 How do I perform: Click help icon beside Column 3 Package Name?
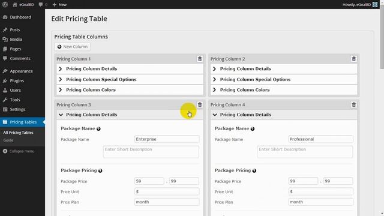pyautogui.click(x=98, y=129)
